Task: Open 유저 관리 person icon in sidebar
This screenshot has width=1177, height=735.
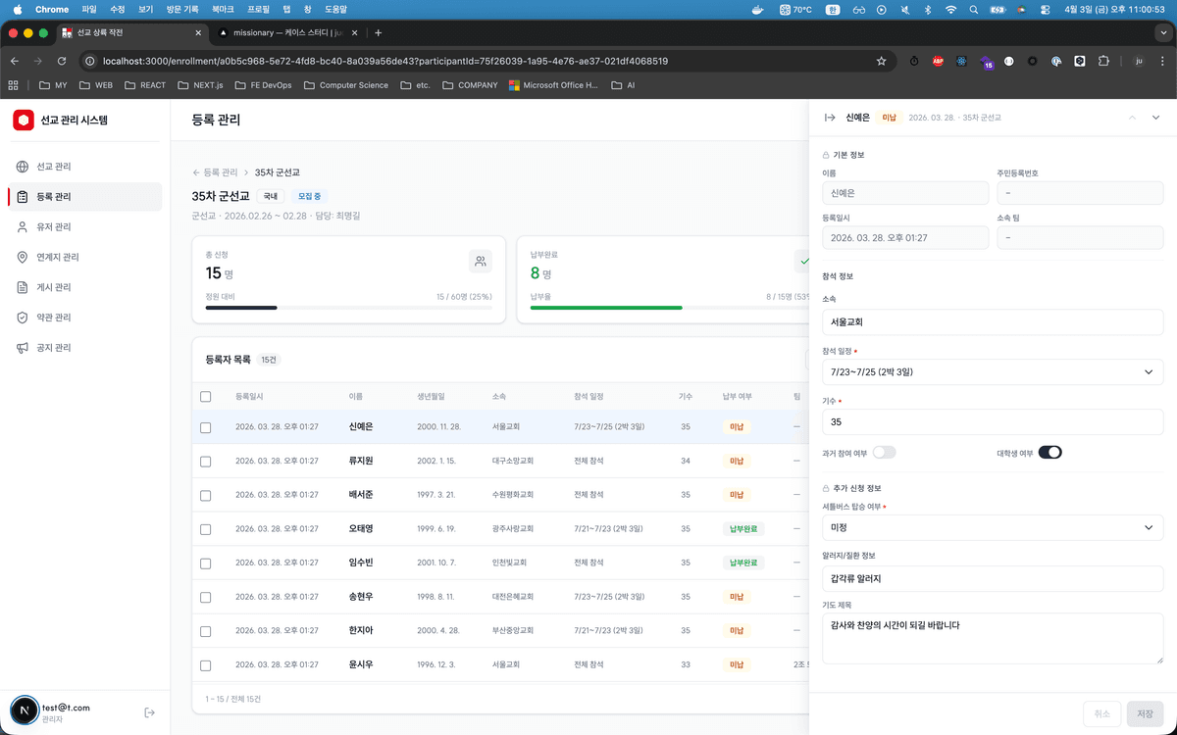Action: pos(23,226)
